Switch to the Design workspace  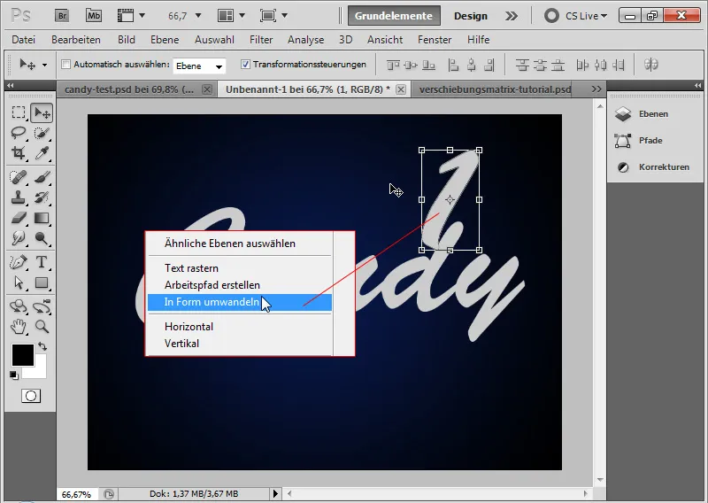[x=471, y=16]
